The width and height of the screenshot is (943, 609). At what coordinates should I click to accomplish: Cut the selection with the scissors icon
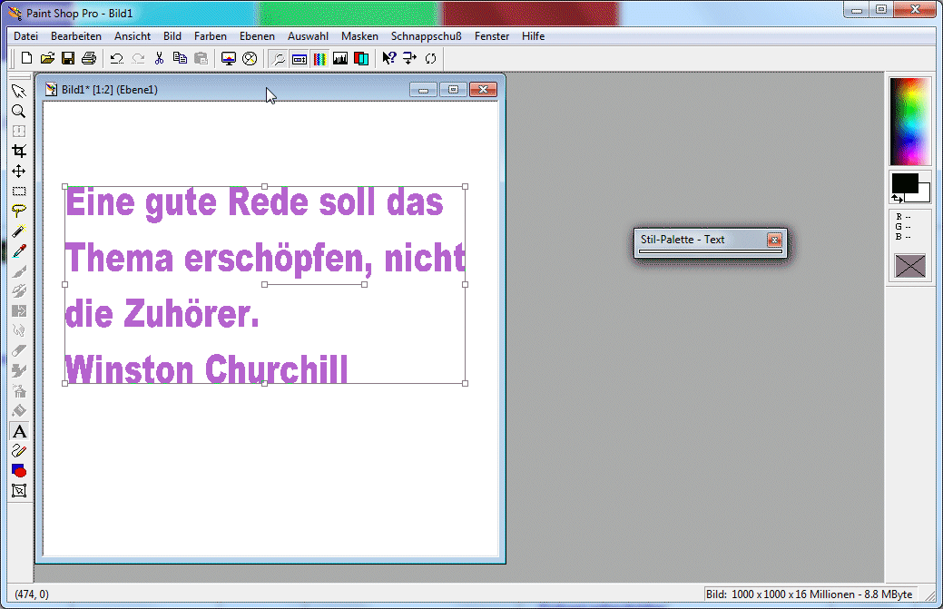pos(160,58)
